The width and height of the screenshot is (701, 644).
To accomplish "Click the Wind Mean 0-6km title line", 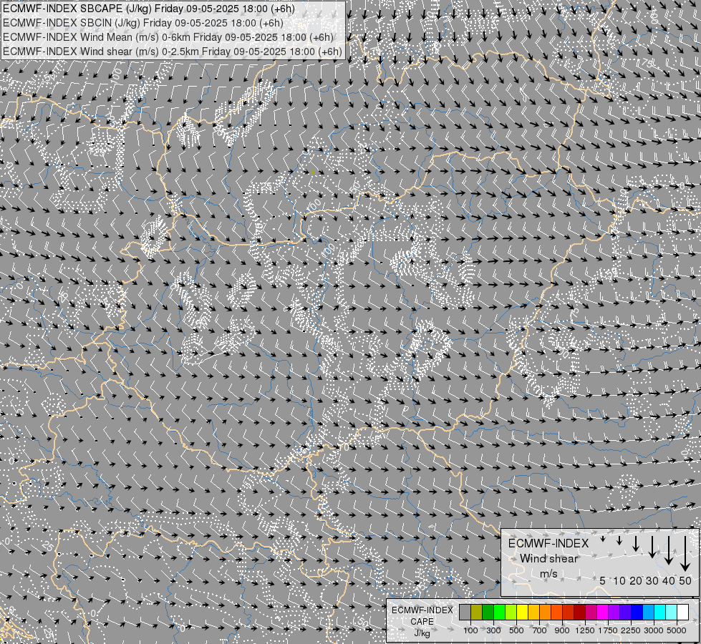I will click(x=168, y=37).
